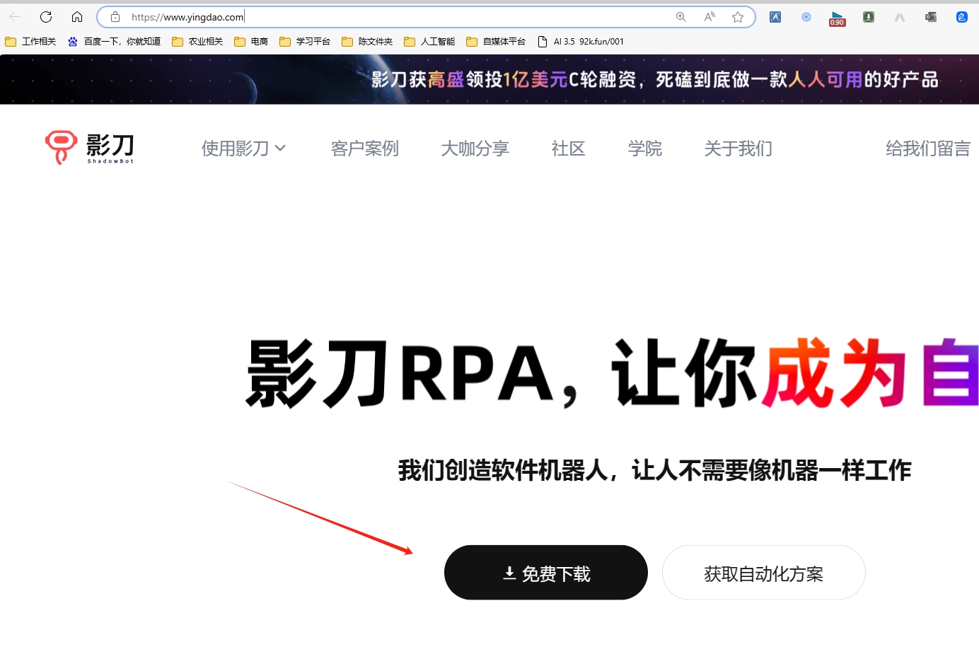Reload the page with the refresh icon

[46, 17]
